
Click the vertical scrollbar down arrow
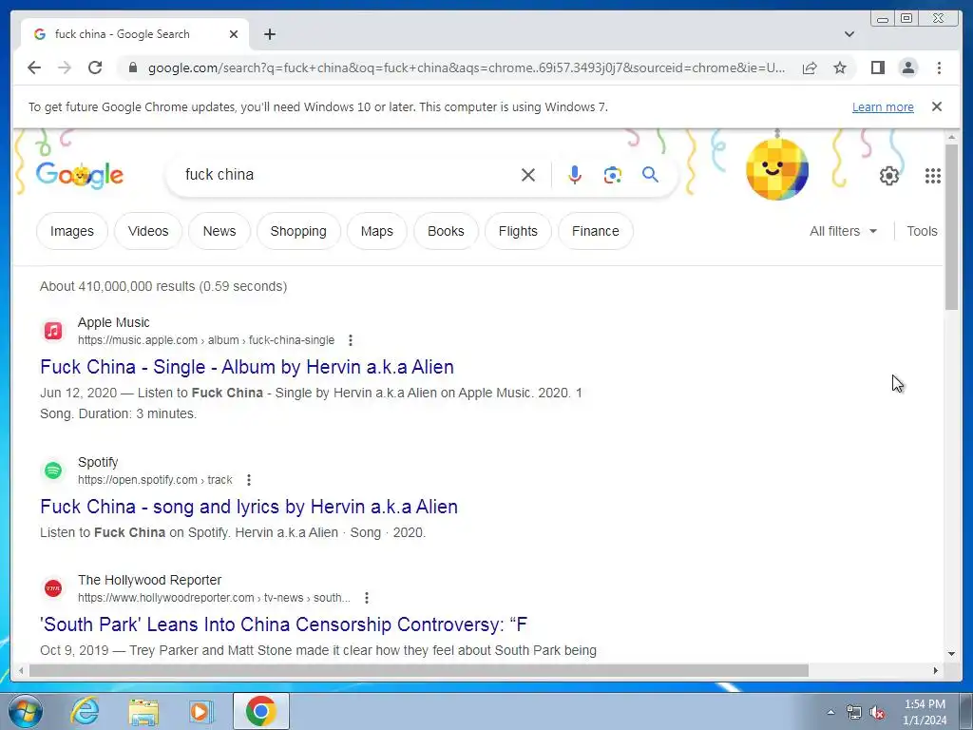pyautogui.click(x=952, y=654)
